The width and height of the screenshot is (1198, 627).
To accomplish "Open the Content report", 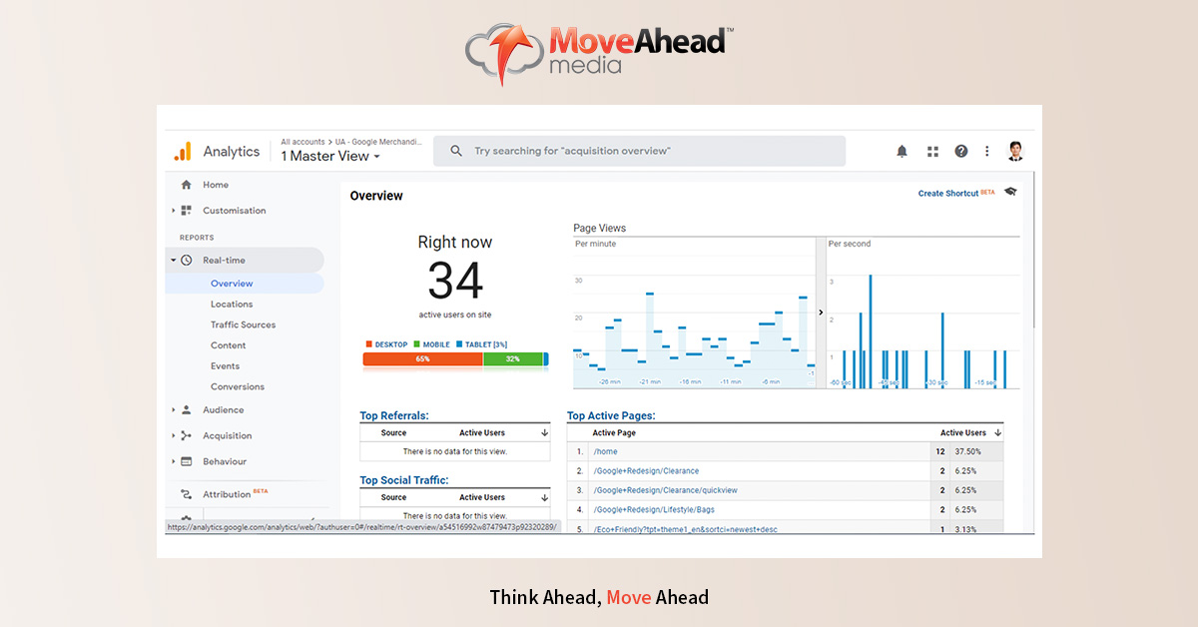I will tap(228, 345).
